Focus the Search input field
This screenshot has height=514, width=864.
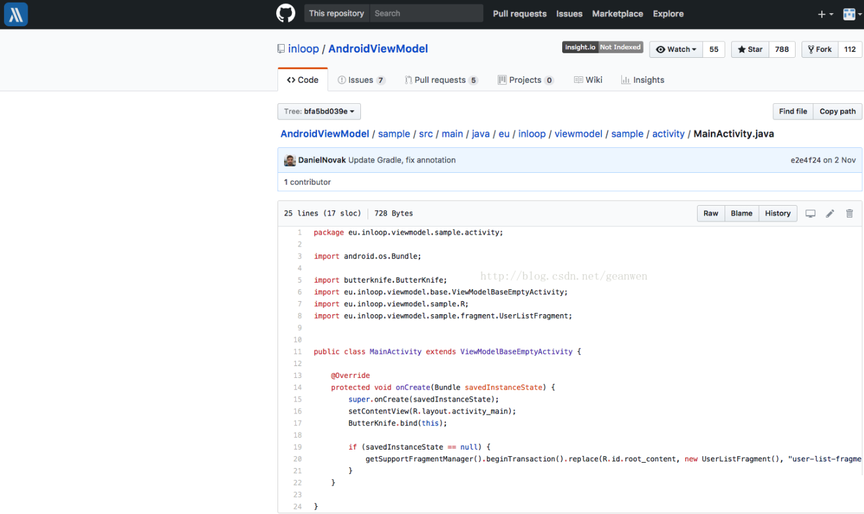[426, 13]
